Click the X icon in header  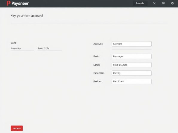point(154,3)
